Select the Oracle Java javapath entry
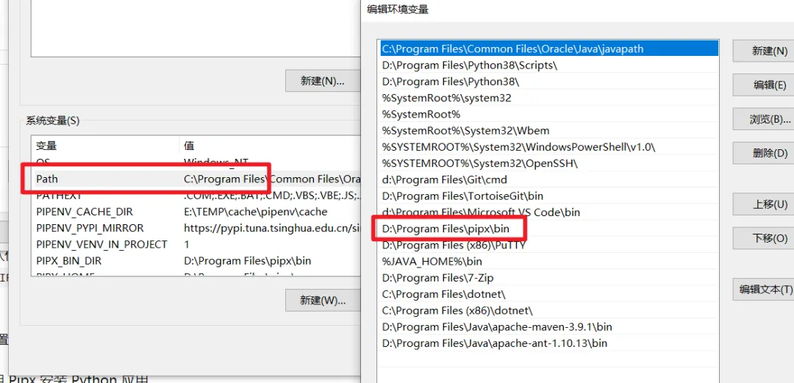Image resolution: width=794 pixels, height=383 pixels. tap(549, 49)
